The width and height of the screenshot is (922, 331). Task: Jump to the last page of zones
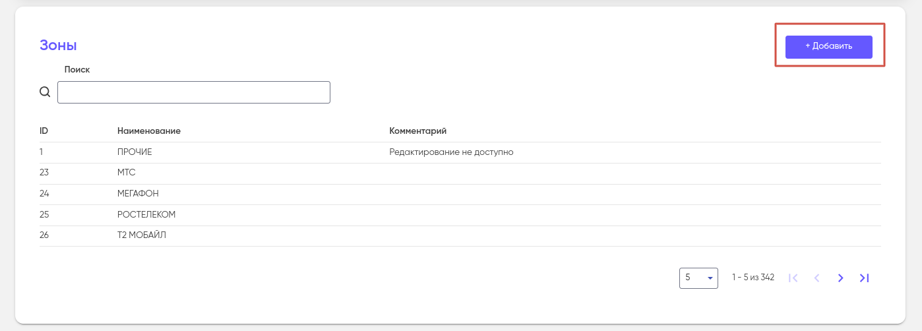[x=864, y=278]
